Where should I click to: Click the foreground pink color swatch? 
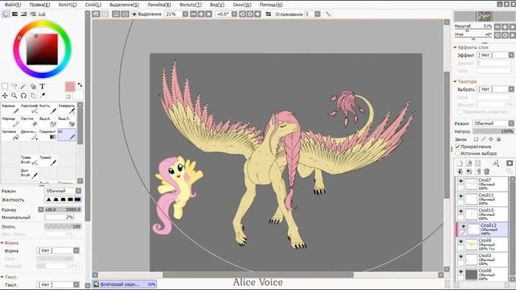[x=70, y=87]
